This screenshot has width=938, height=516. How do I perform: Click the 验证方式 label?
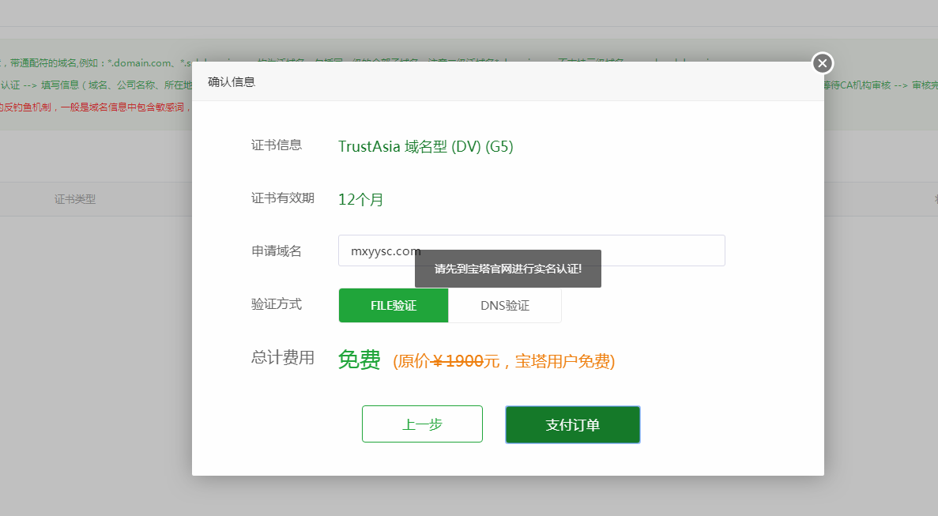(x=277, y=303)
